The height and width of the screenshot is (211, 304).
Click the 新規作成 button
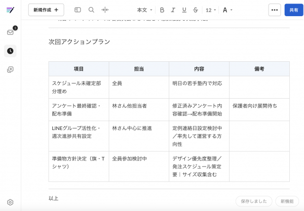46,10
